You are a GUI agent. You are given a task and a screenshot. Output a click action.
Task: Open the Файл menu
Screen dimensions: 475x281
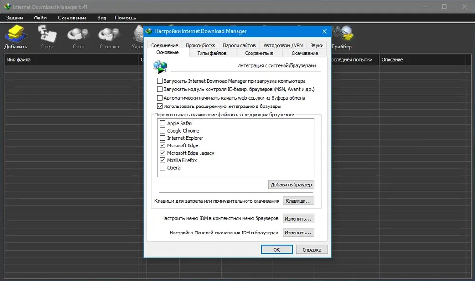[x=40, y=18]
